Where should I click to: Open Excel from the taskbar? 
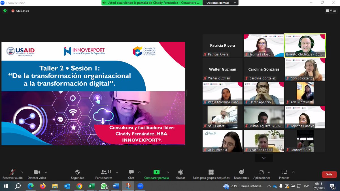92,186
